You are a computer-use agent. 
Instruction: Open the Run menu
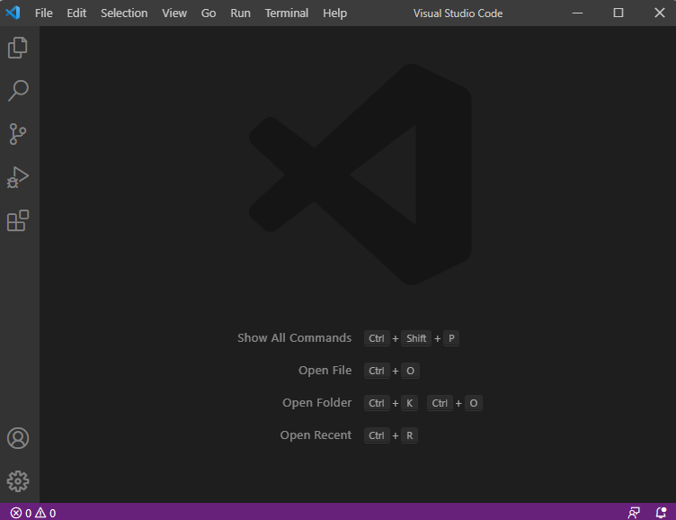pos(240,13)
